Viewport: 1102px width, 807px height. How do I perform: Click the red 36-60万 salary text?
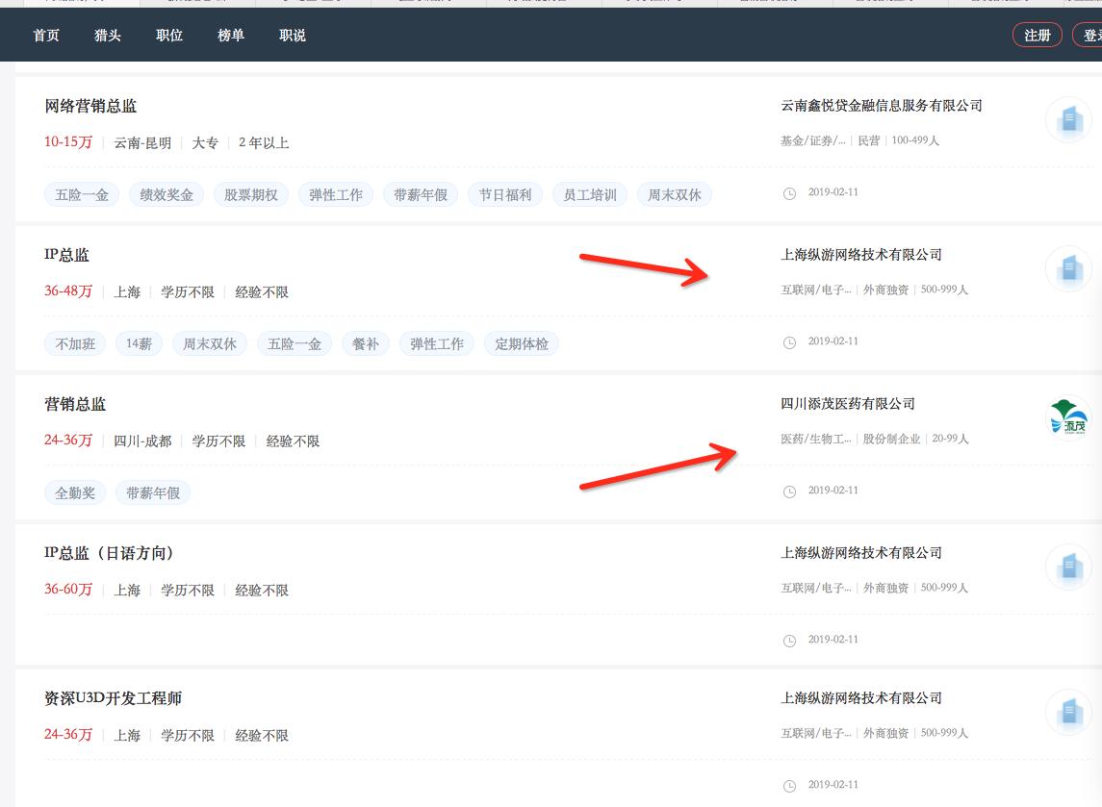pyautogui.click(x=70, y=590)
